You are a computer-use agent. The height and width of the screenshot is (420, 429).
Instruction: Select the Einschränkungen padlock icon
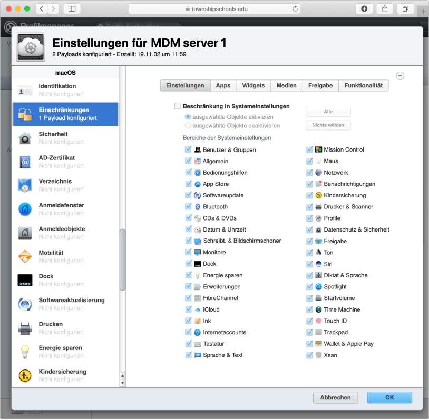[25, 114]
